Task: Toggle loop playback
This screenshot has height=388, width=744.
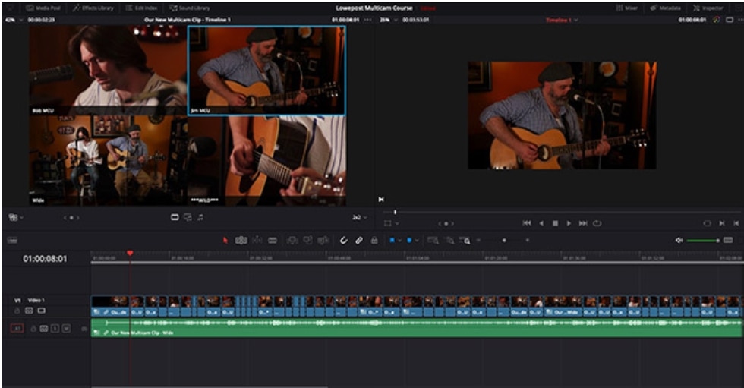Action: [597, 223]
